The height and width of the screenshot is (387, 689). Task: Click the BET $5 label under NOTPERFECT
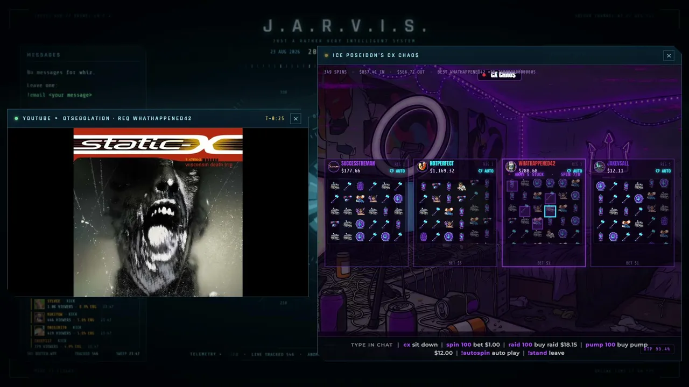coord(455,263)
